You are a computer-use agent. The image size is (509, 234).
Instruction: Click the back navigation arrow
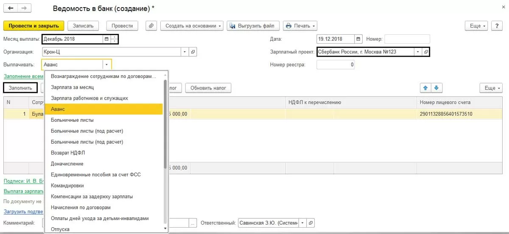(11, 8)
